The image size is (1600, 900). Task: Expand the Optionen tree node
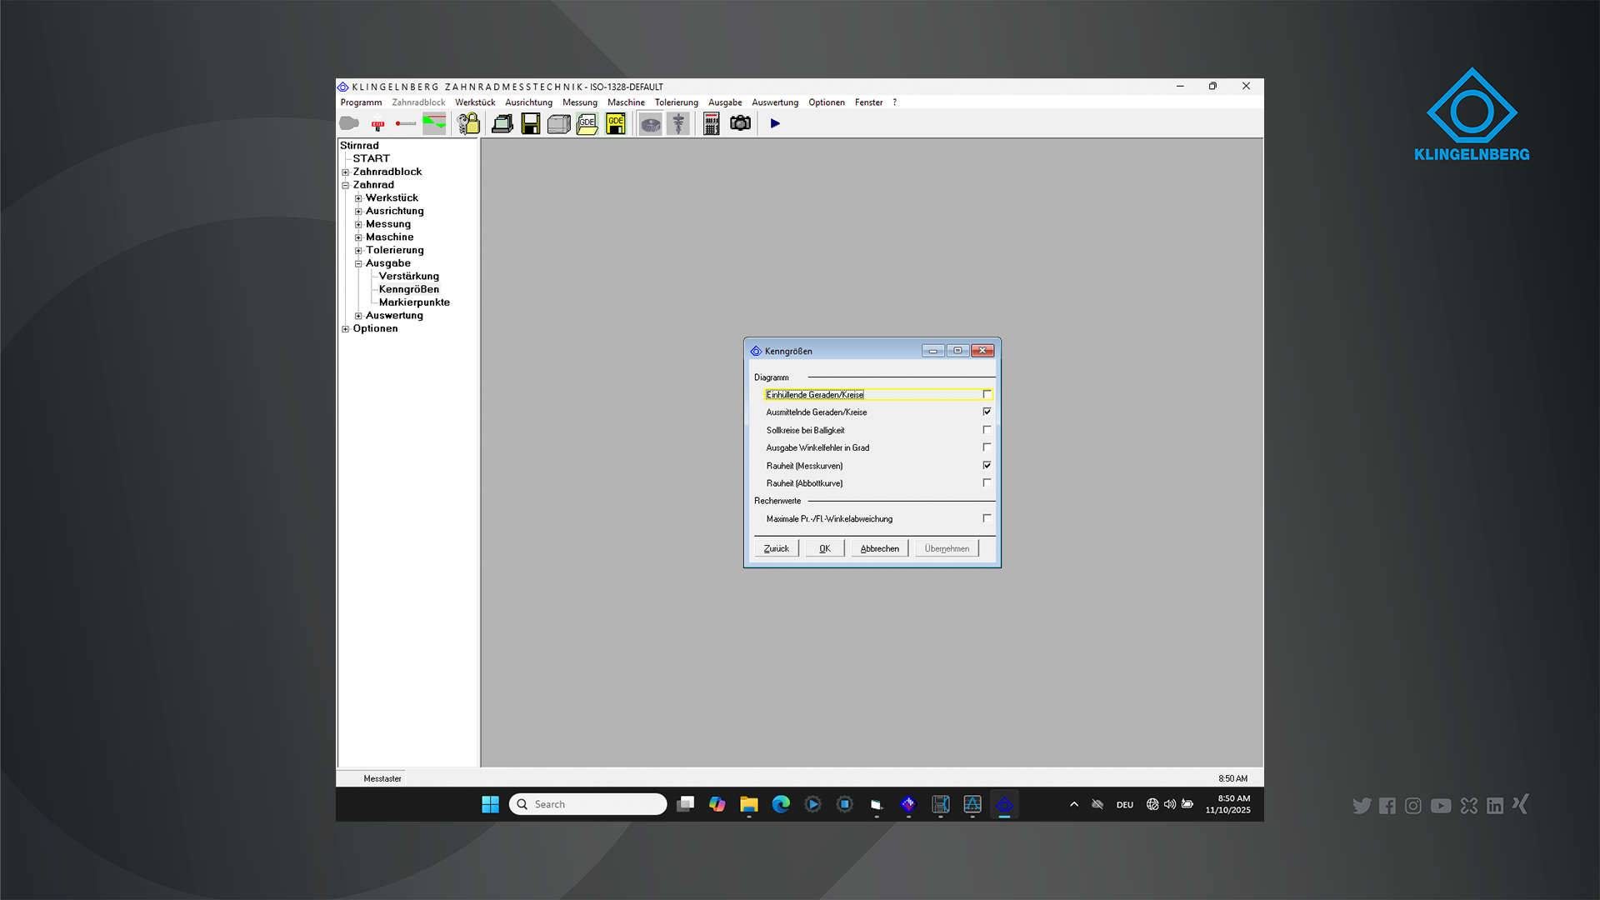point(346,329)
